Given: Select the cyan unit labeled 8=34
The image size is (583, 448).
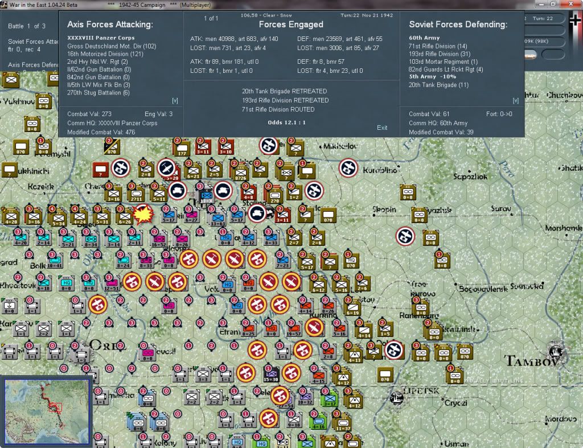Looking at the screenshot, I should [x=91, y=240].
